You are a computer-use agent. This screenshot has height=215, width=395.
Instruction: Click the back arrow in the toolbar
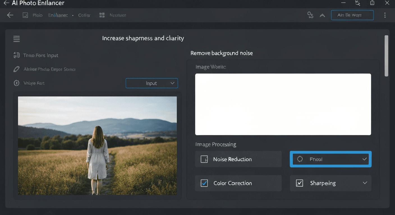(10, 15)
